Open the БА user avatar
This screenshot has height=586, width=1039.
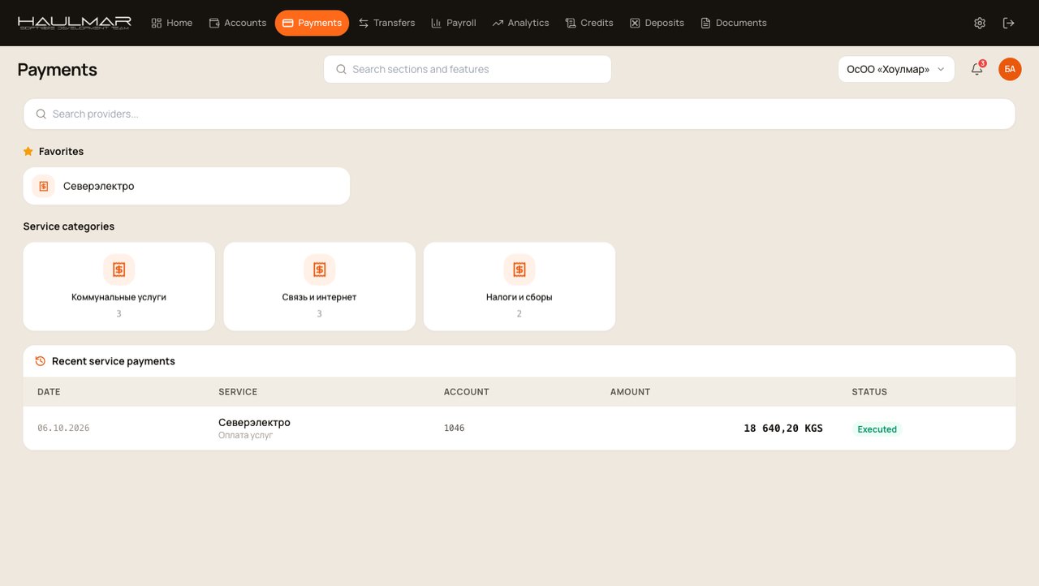[1010, 69]
